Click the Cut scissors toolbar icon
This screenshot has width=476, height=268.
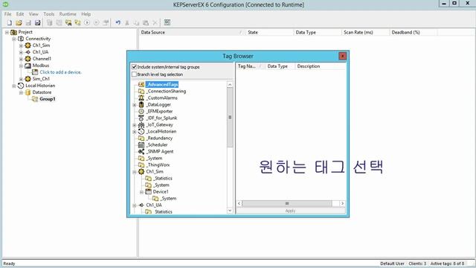[x=127, y=22]
